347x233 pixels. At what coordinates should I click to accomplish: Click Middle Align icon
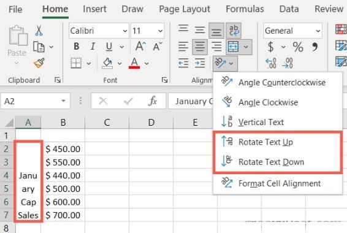coord(200,30)
